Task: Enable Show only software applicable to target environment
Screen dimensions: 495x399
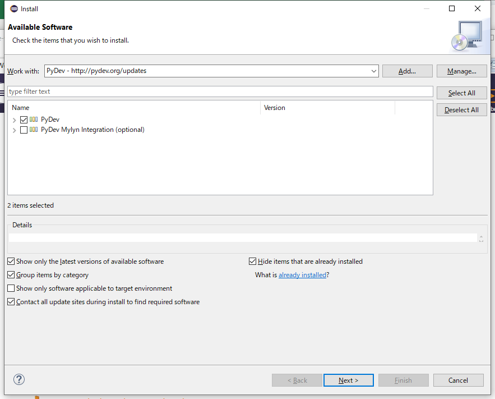Action: pyautogui.click(x=11, y=288)
